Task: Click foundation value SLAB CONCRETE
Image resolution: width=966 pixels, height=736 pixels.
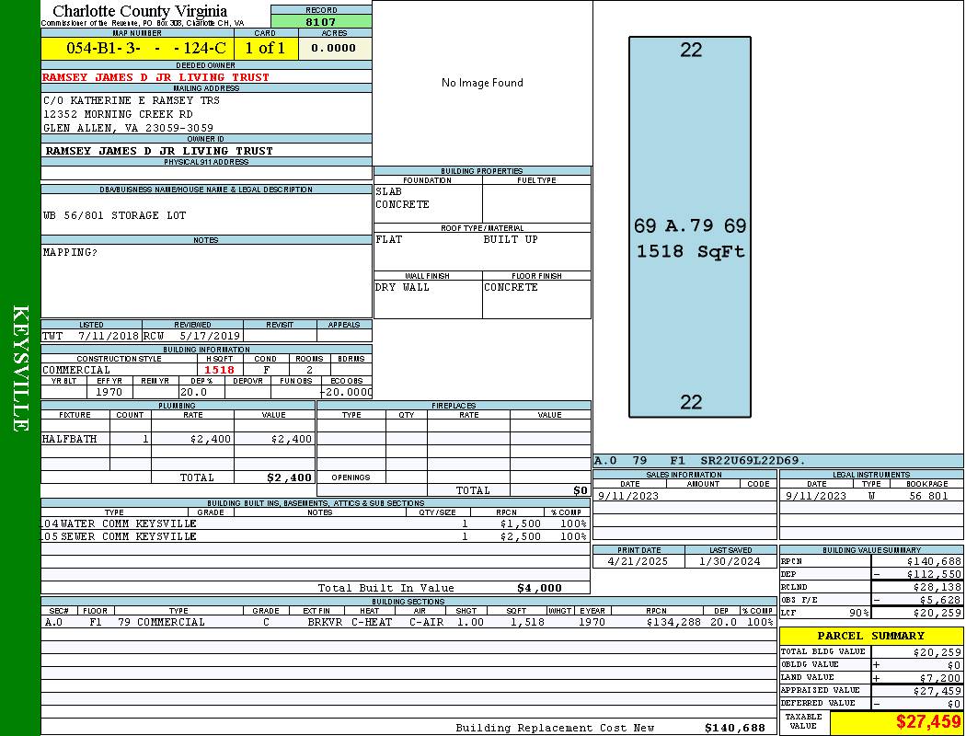Action: point(402,198)
